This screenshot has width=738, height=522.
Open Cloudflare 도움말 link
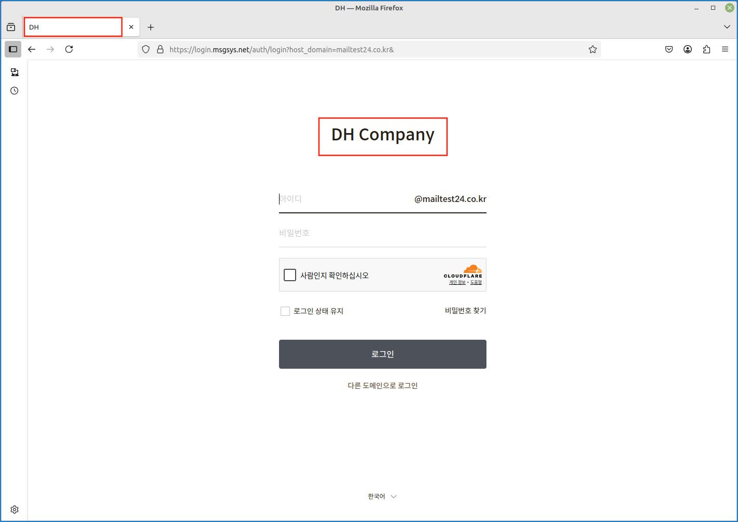[476, 282]
